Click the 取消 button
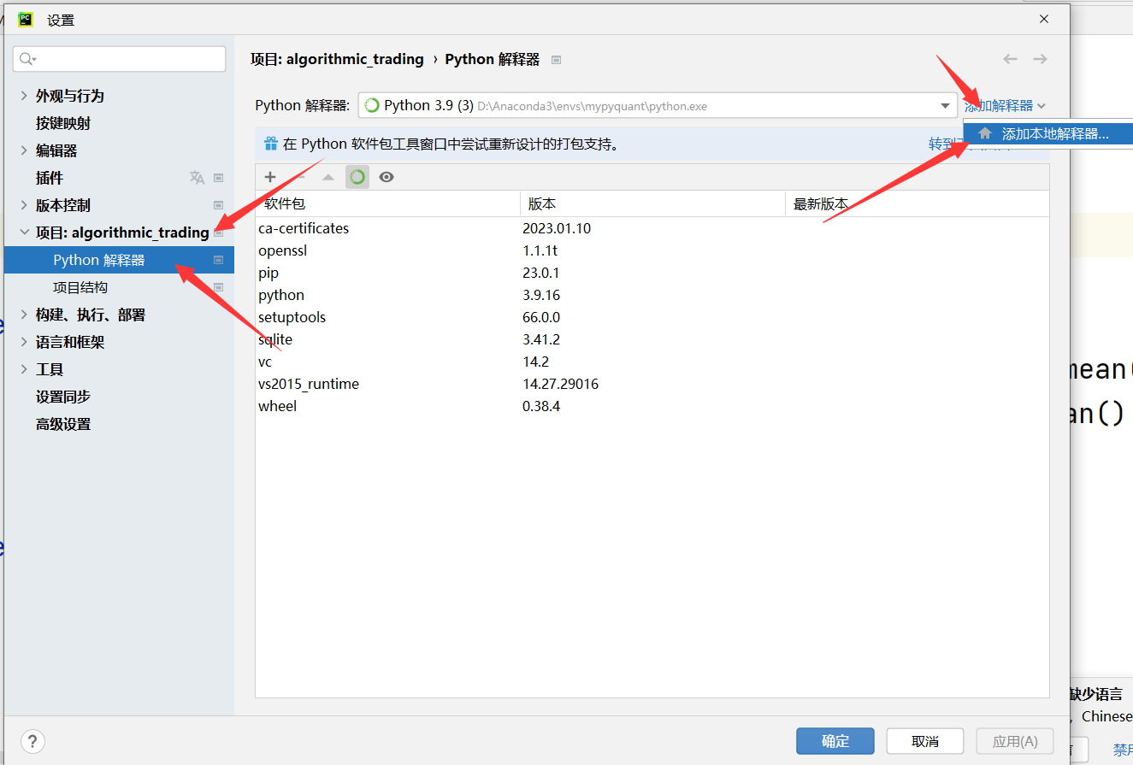 (925, 741)
